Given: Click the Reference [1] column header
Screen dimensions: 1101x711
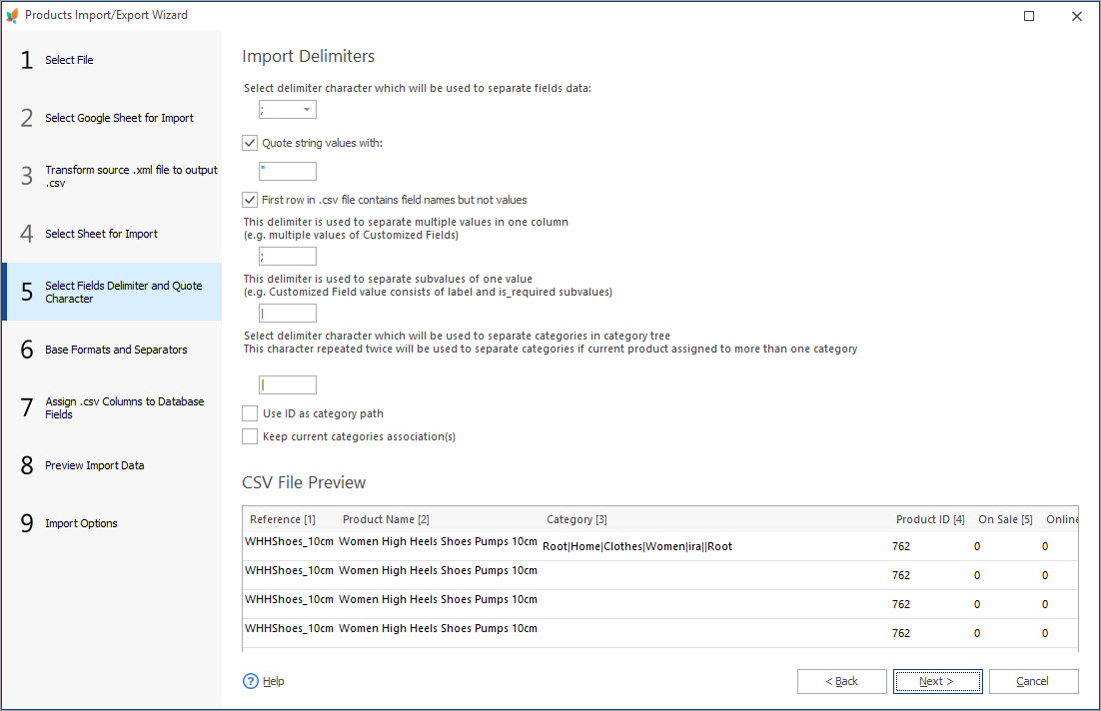Looking at the screenshot, I should coord(283,519).
